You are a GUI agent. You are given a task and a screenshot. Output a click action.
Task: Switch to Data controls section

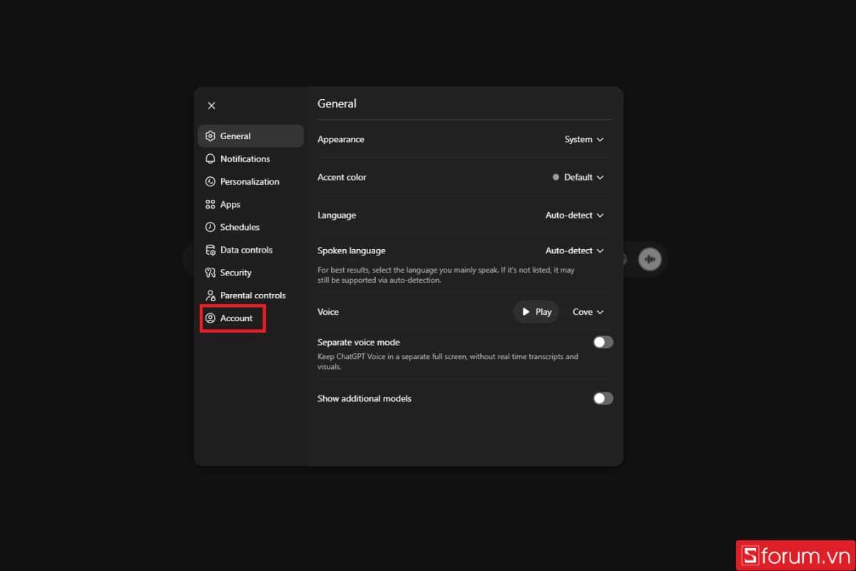(x=246, y=251)
